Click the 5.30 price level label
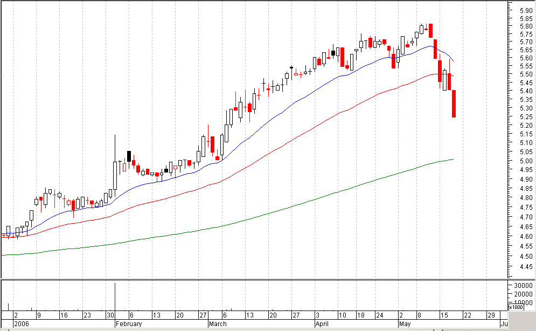 [x=526, y=108]
